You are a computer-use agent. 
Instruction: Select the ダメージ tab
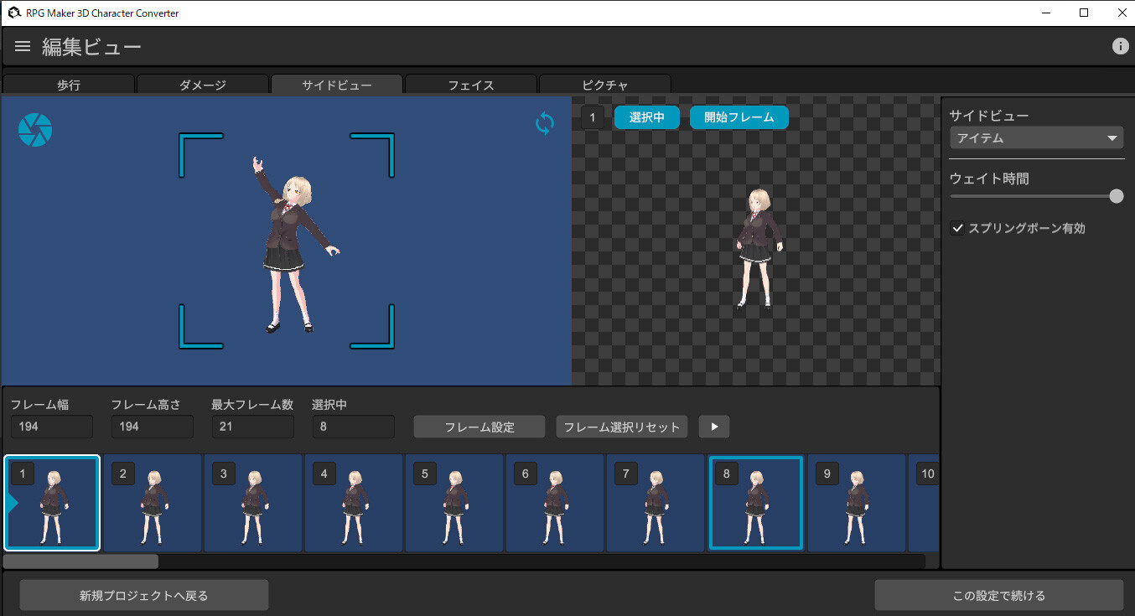click(202, 85)
